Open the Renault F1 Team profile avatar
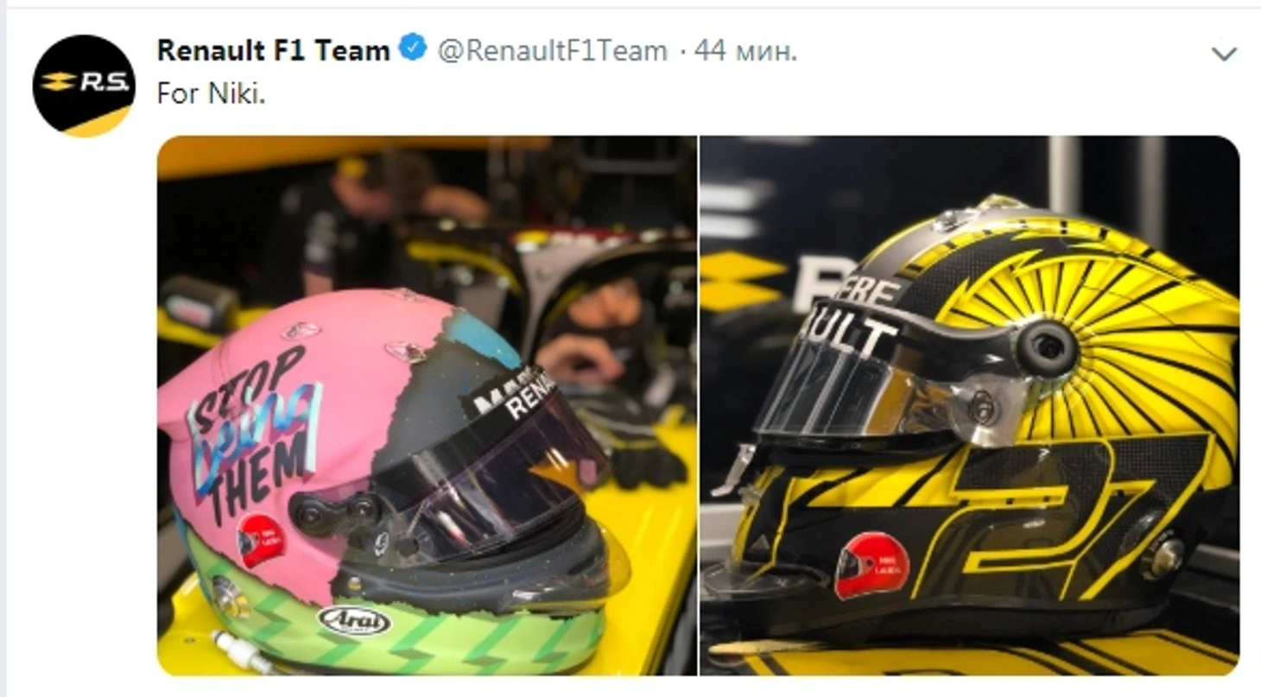 click(84, 86)
